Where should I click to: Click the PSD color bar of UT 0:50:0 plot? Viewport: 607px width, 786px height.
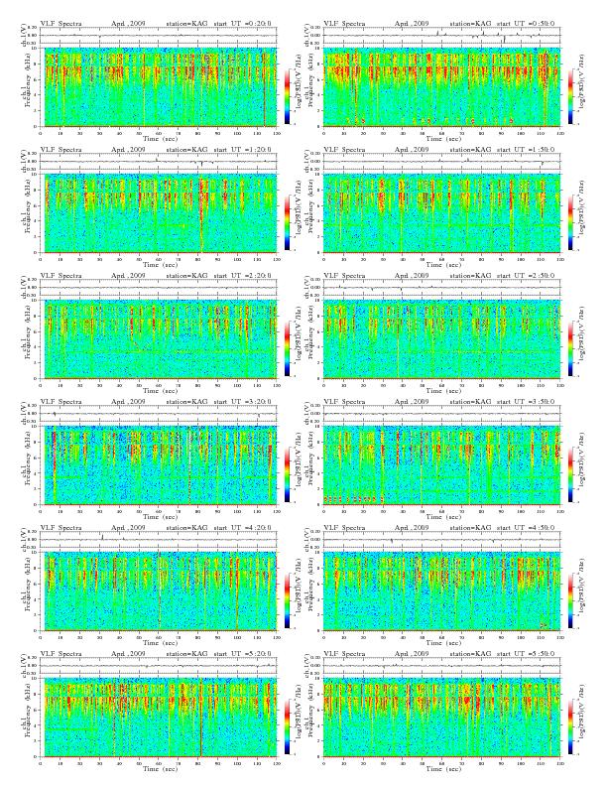(x=571, y=95)
